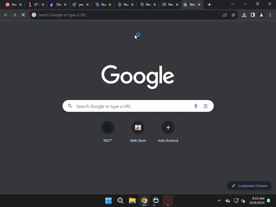The width and height of the screenshot is (276, 207).
Task: Restore down the Chrome window
Action: tap(257, 4)
